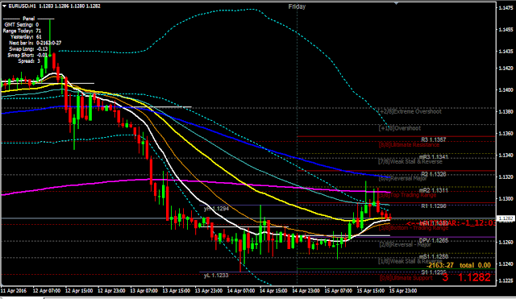Click the 'R1 1.1296' pivot label
The height and width of the screenshot is (299, 516).
(434, 206)
